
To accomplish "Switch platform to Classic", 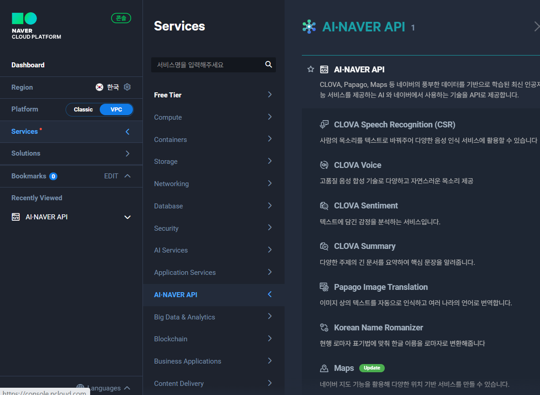I will pyautogui.click(x=83, y=109).
